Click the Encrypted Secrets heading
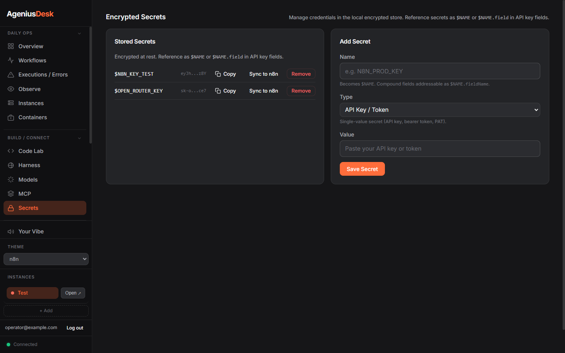Viewport: 565px width, 353px height. tap(136, 17)
